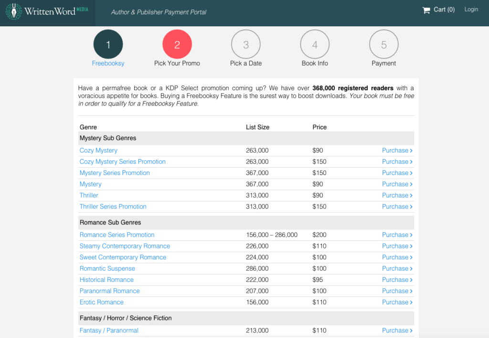
Task: Click the $200 price value
Action: (x=319, y=235)
